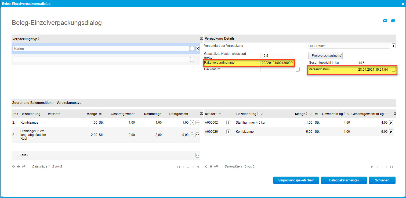Go to last page in left table
Image resolution: width=406 pixels, height=198 pixels.
point(198,167)
